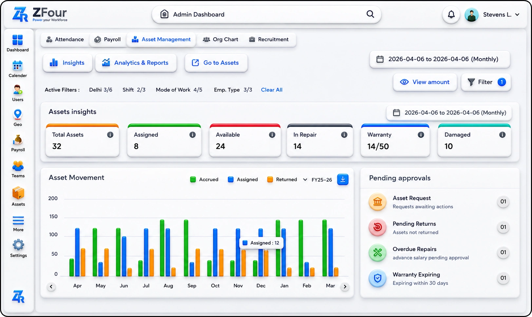Viewport: 532px width, 317px height.
Task: Click the Filter count badge 1
Action: pos(502,82)
